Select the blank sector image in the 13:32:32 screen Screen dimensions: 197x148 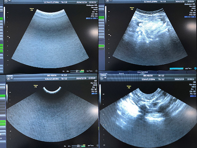tap(50, 39)
